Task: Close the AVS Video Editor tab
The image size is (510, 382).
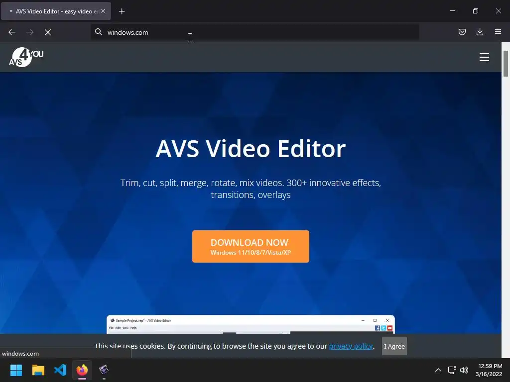Action: point(103,11)
